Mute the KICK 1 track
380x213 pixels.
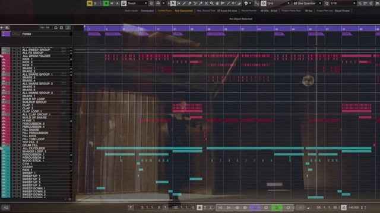14,59
